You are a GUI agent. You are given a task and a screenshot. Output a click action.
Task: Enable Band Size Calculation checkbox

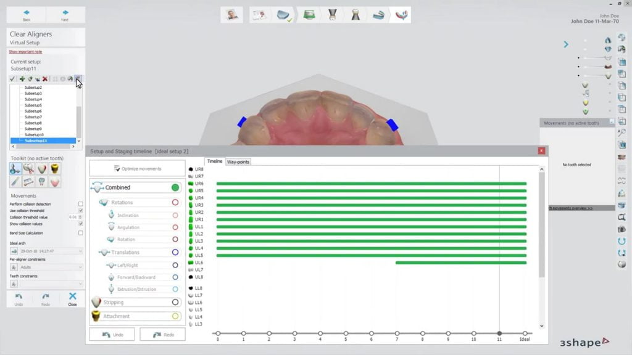coord(80,233)
